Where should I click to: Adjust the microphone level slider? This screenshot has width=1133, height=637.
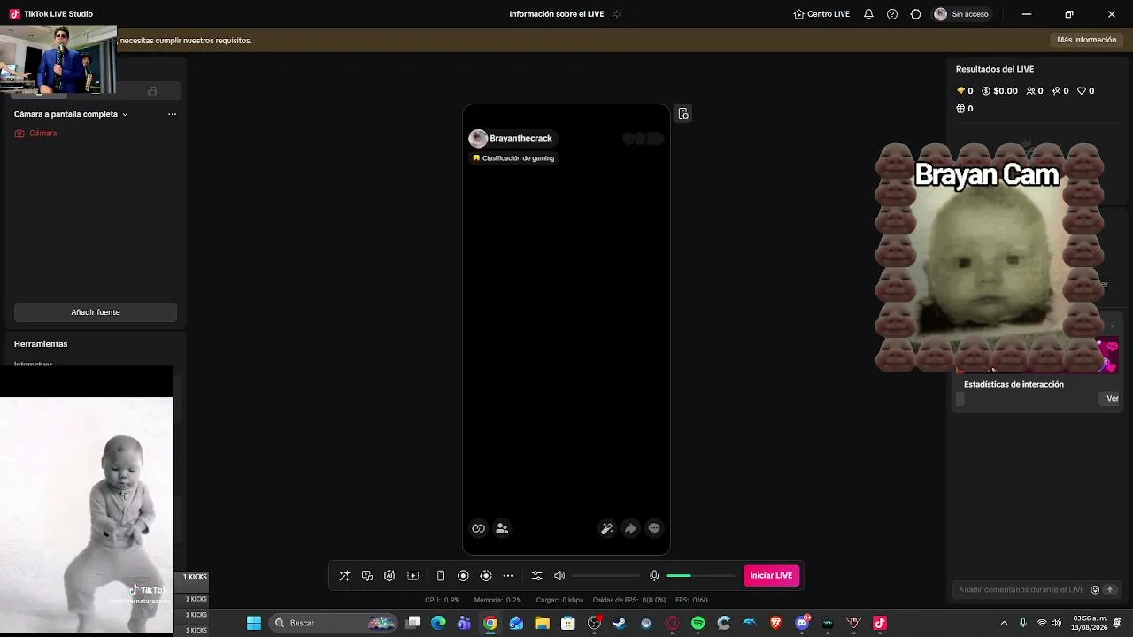tap(700, 576)
